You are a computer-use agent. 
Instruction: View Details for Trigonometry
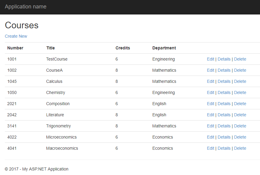(224, 126)
